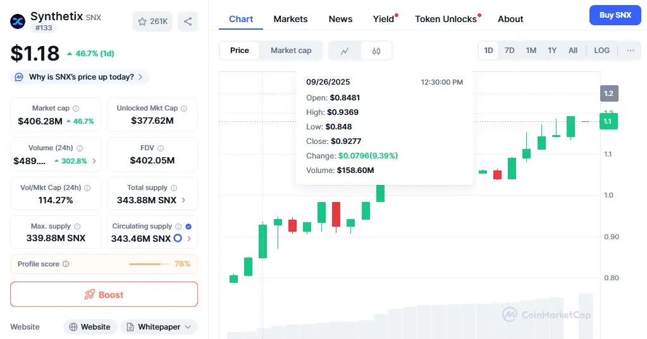Expand the Whitepaper dropdown
The image size is (647, 339).
pyautogui.click(x=159, y=327)
